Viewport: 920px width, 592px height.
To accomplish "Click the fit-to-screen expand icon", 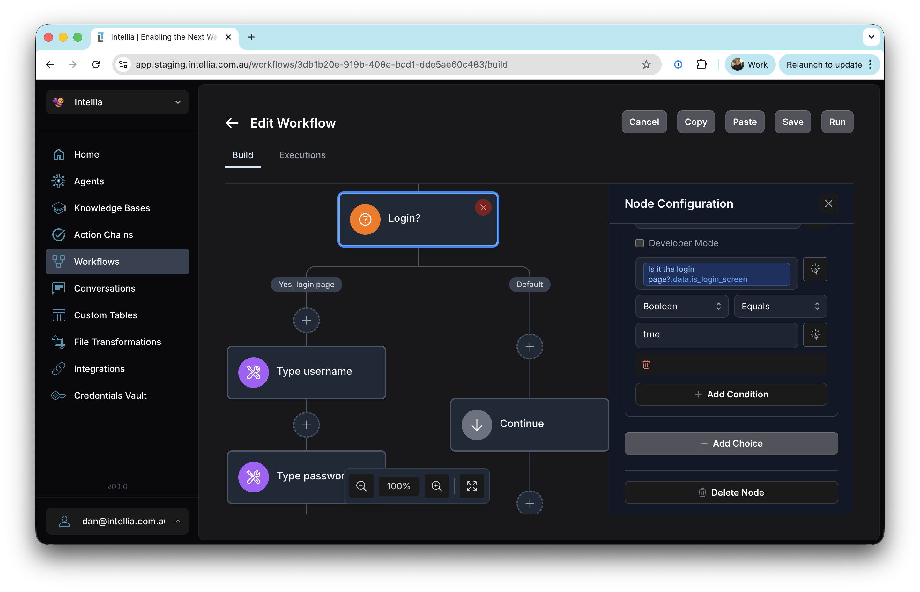I will click(472, 486).
